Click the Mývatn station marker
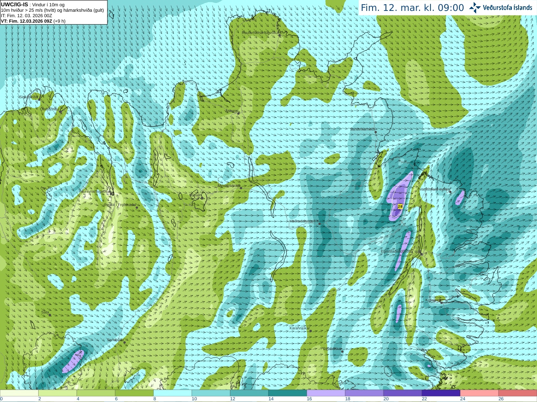Image resolution: width=537 pixels, height=402 pixels. click(x=202, y=197)
